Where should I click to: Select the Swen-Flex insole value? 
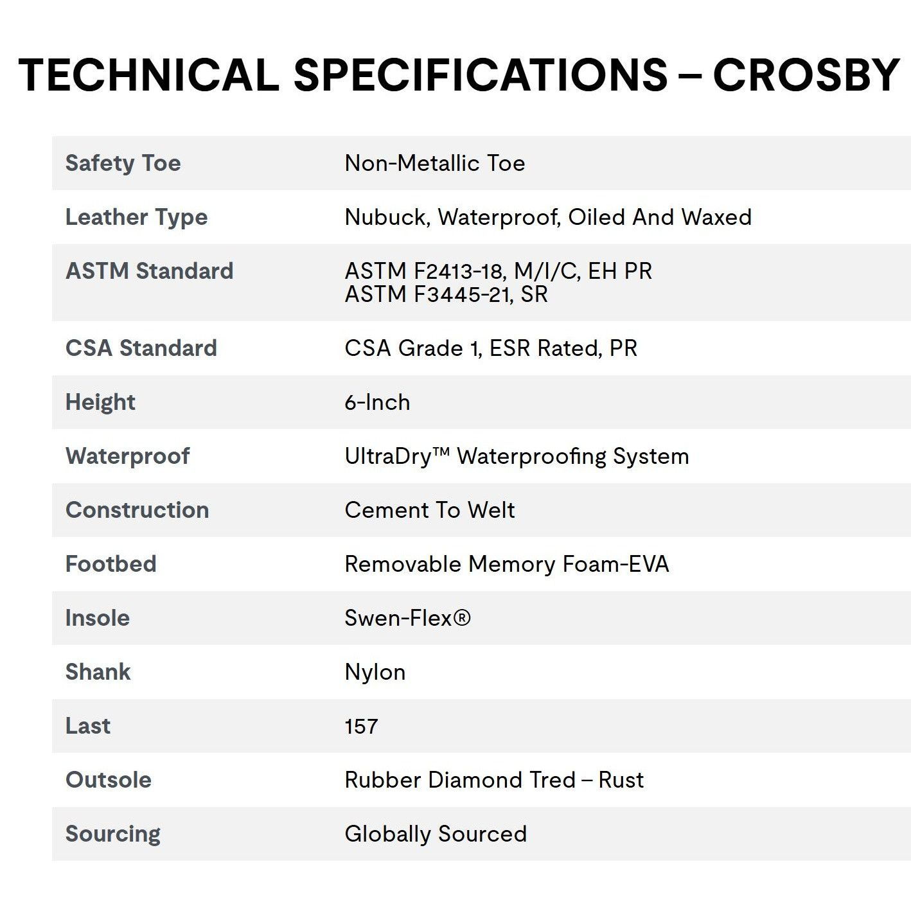[x=407, y=618]
